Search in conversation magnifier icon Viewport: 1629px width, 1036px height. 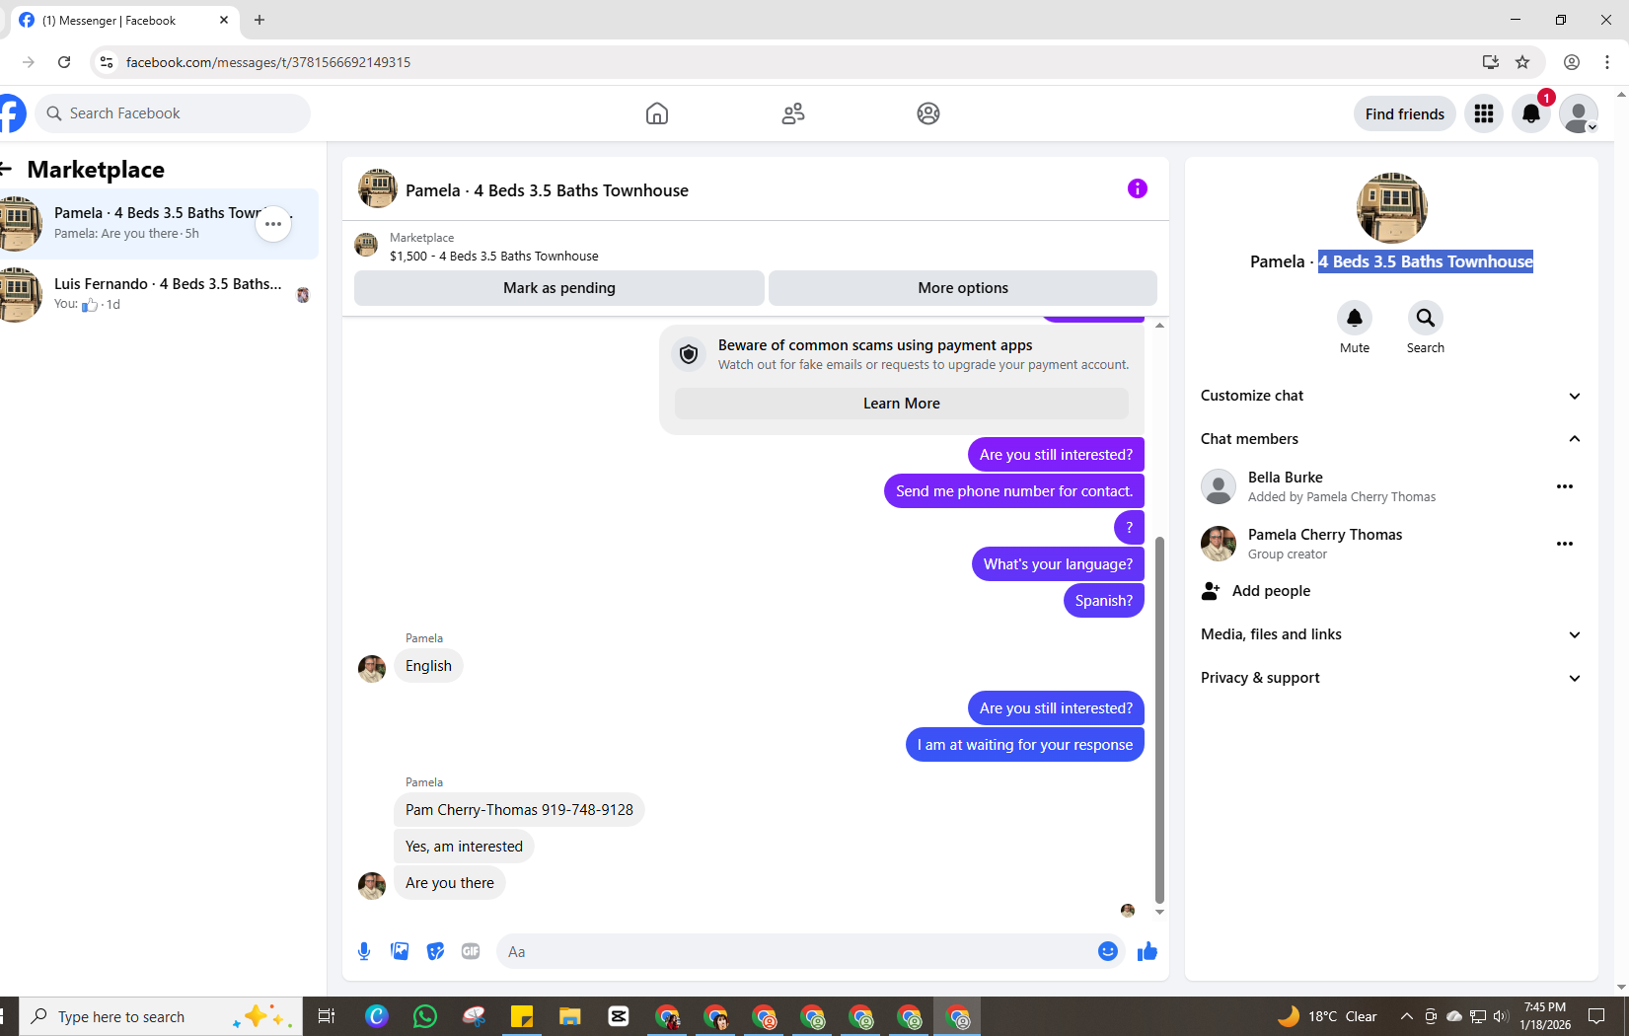(1425, 318)
